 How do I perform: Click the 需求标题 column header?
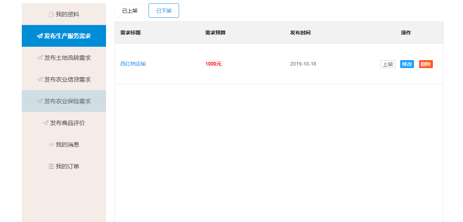(x=130, y=33)
